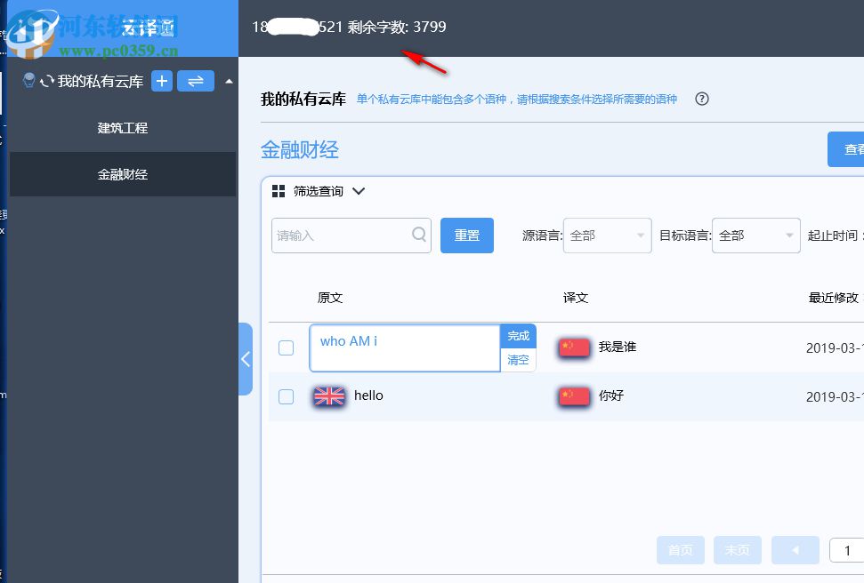The width and height of the screenshot is (864, 583).
Task: Click the China flag beside 我是谁
Action: tap(573, 348)
